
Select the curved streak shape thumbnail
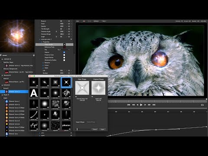(34, 114)
